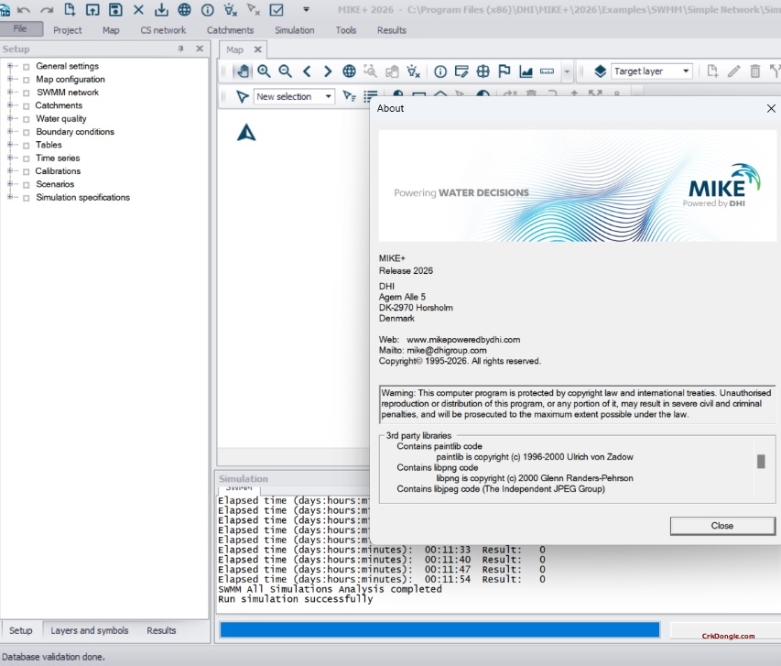Screen dimensions: 781x666
Task: Click the flag icon in map toolbar
Action: click(504, 71)
